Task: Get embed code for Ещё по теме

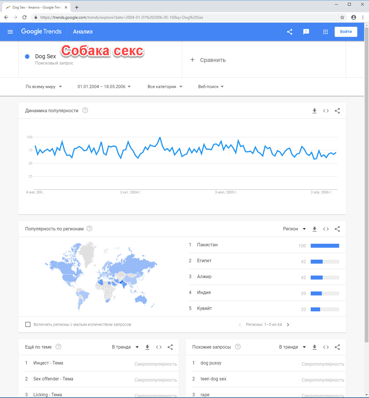Action: point(159,347)
